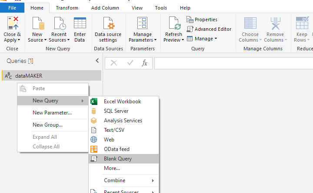This screenshot has width=313, height=193.
Task: Open the Add Column tab
Action: point(105,8)
